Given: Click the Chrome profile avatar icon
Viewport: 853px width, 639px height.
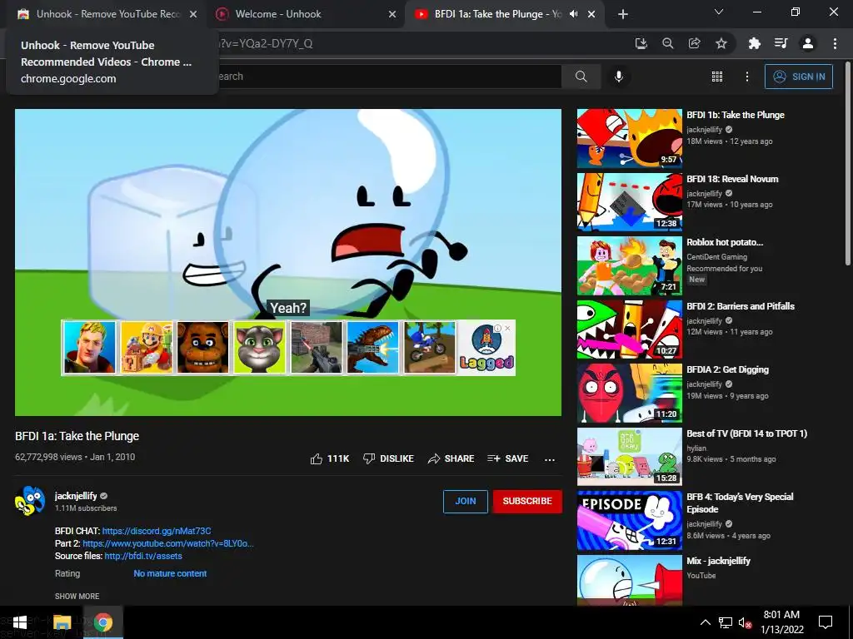Looking at the screenshot, I should coord(808,43).
